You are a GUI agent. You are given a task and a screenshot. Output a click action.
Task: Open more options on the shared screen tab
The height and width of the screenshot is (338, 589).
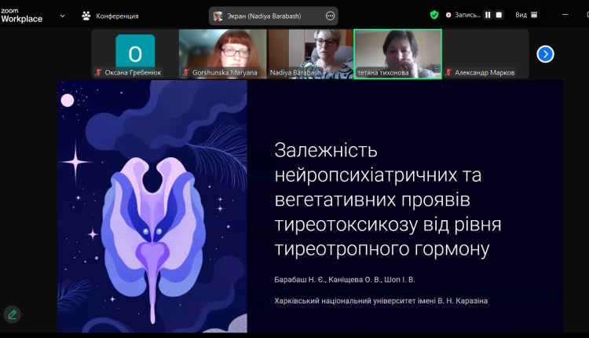[x=330, y=16]
